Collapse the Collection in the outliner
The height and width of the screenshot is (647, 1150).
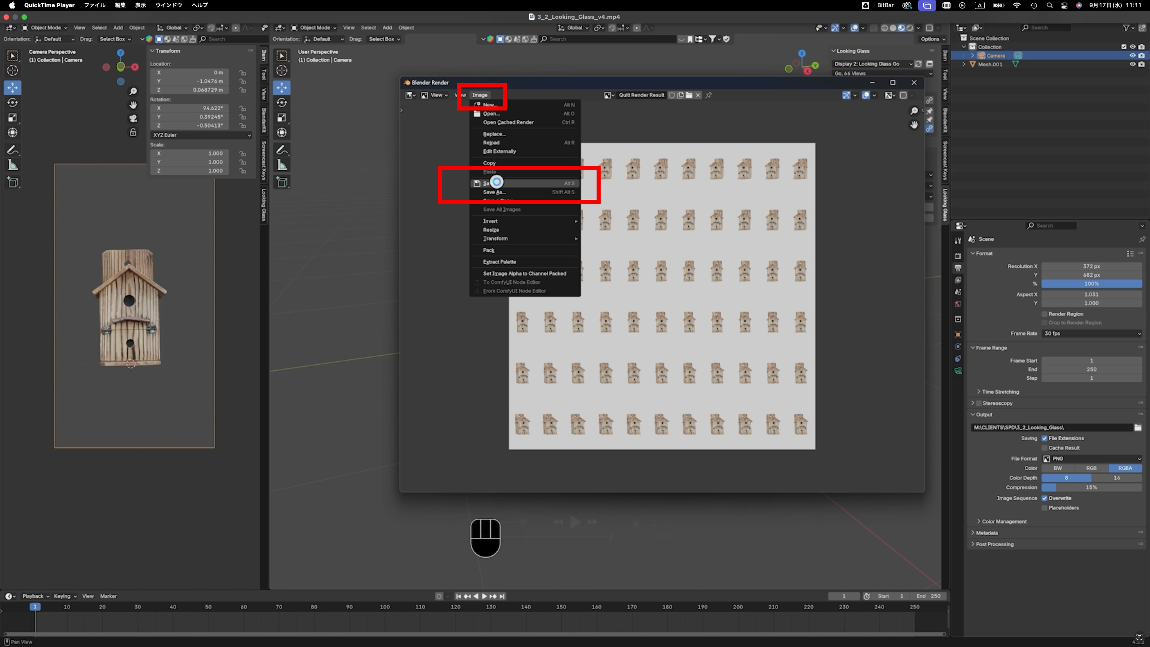pyautogui.click(x=964, y=47)
